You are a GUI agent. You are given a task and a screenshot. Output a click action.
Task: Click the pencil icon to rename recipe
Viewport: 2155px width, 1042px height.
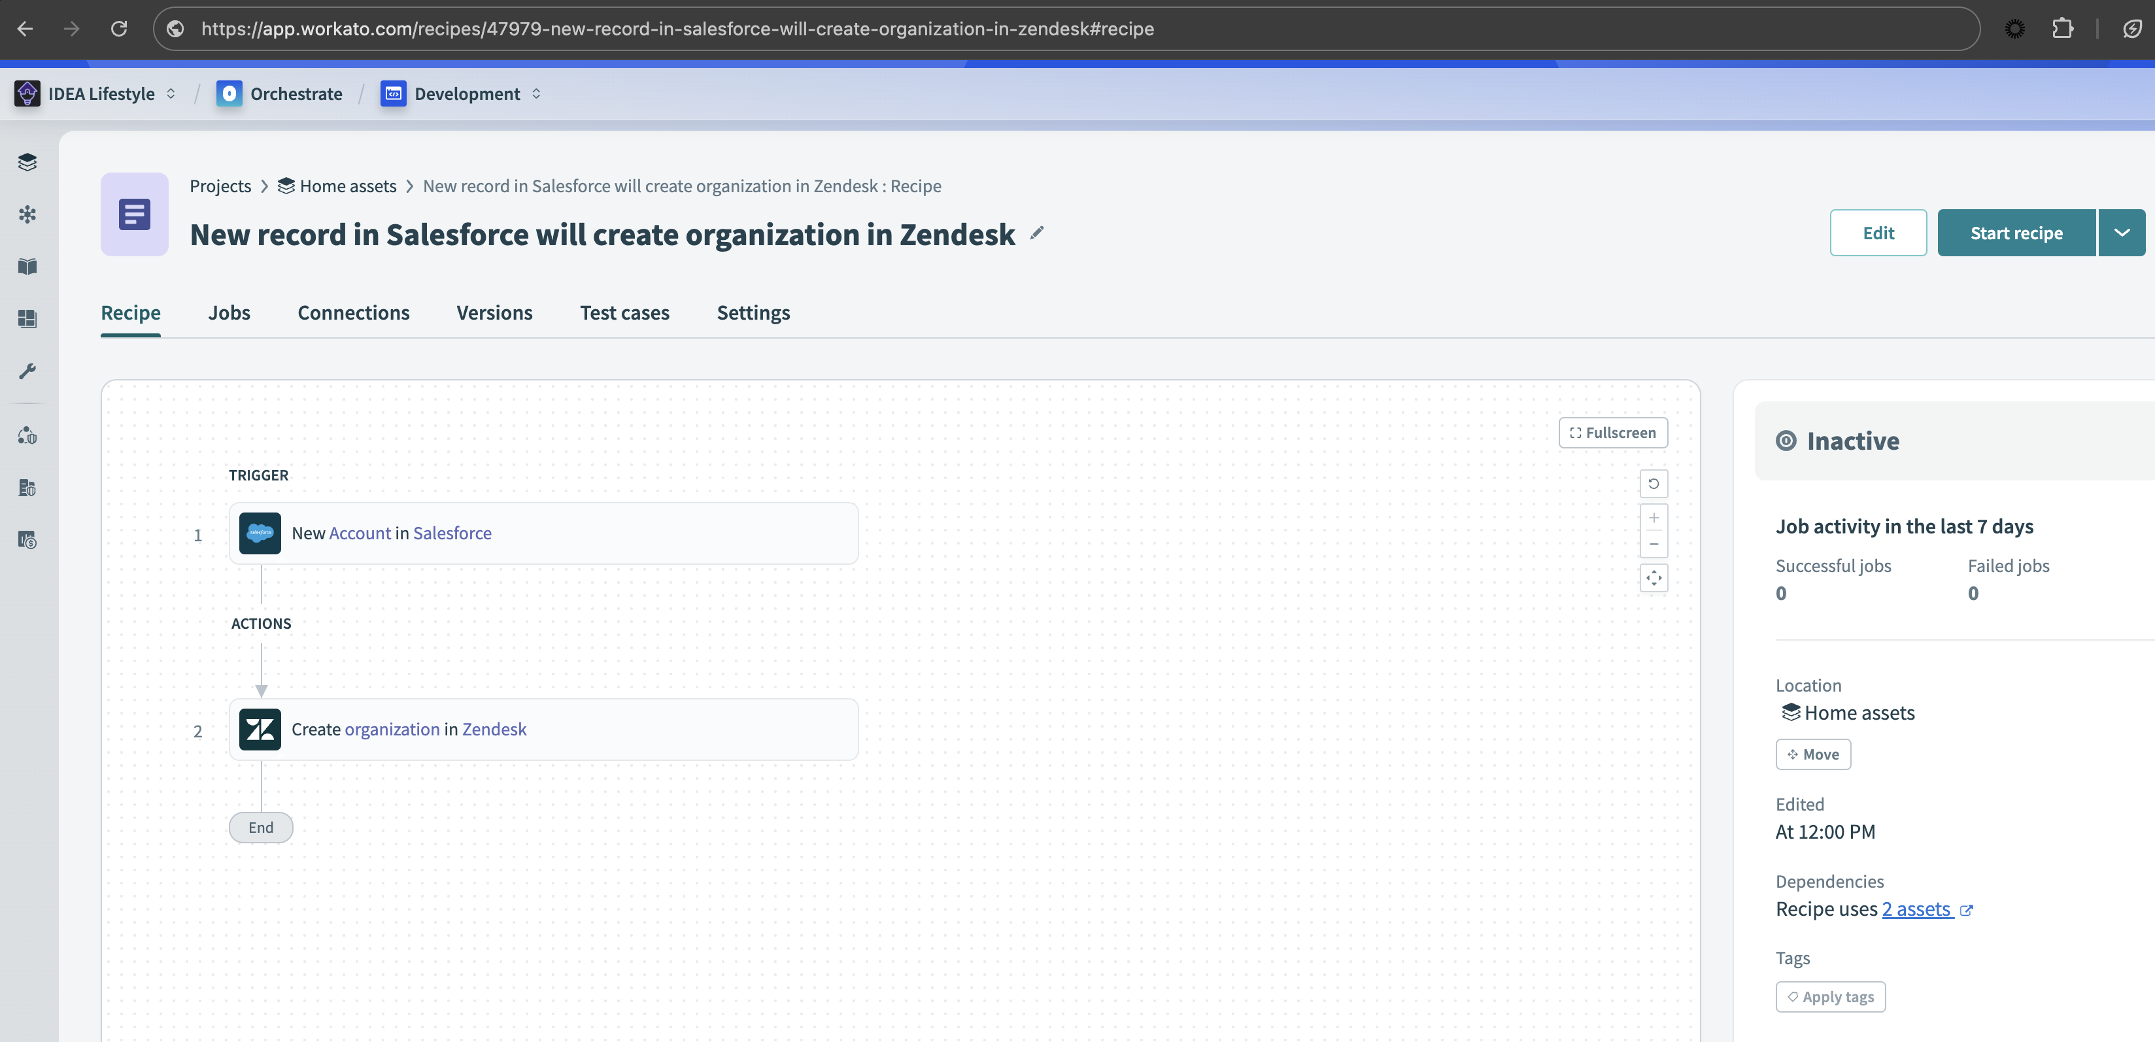[1036, 233]
